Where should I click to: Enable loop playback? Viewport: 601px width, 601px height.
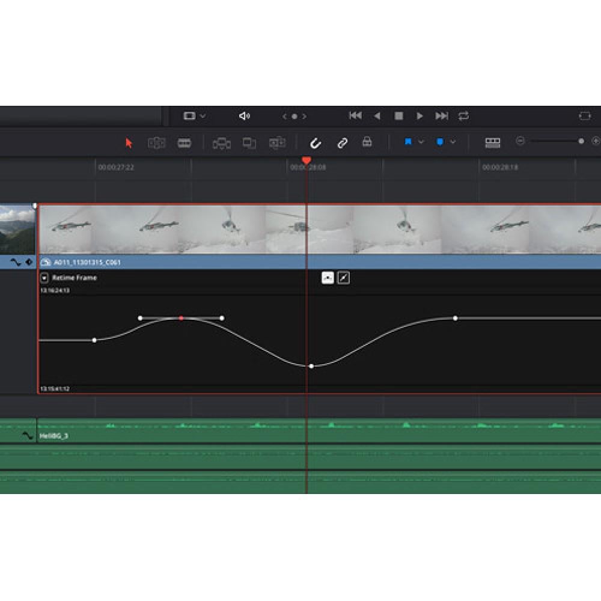[x=463, y=116]
